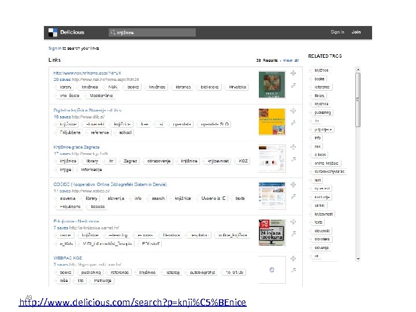Select the NSK tag in first result

[x=112, y=87]
